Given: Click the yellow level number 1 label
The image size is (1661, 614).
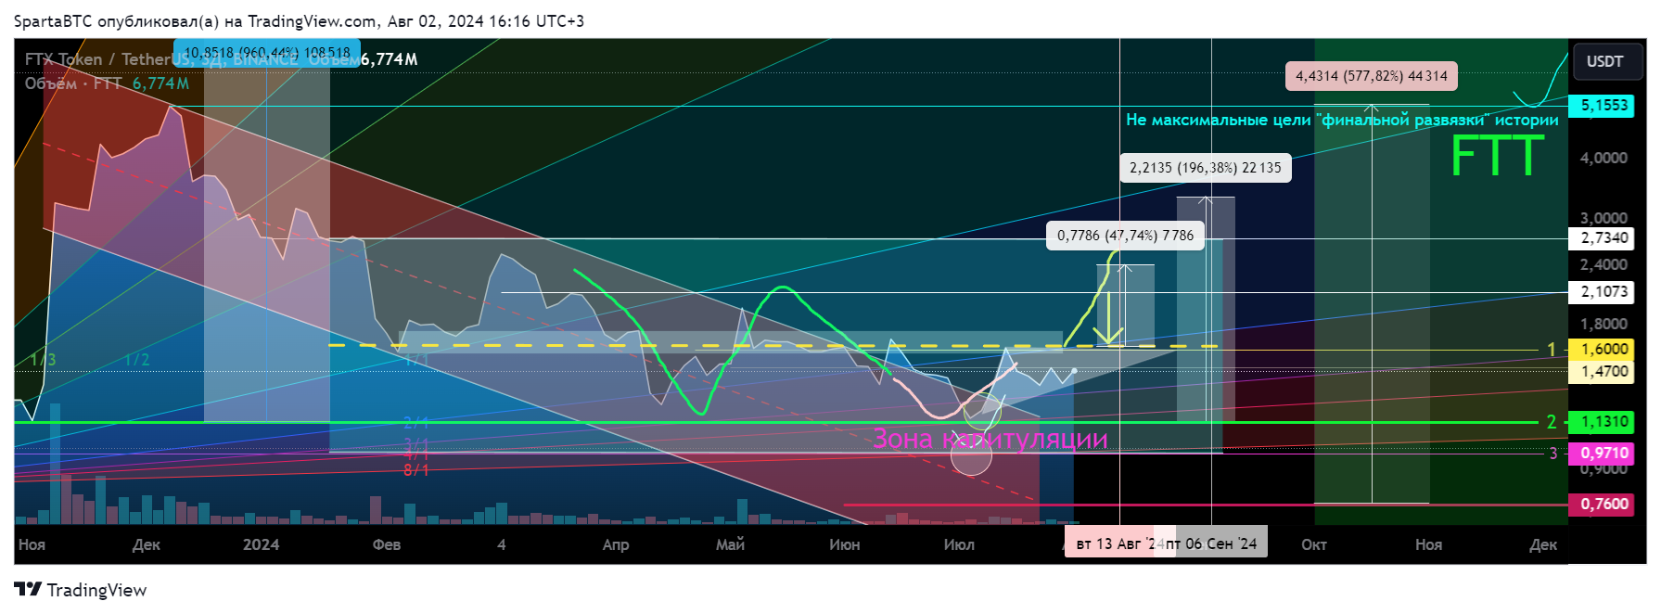Looking at the screenshot, I should click(1551, 350).
